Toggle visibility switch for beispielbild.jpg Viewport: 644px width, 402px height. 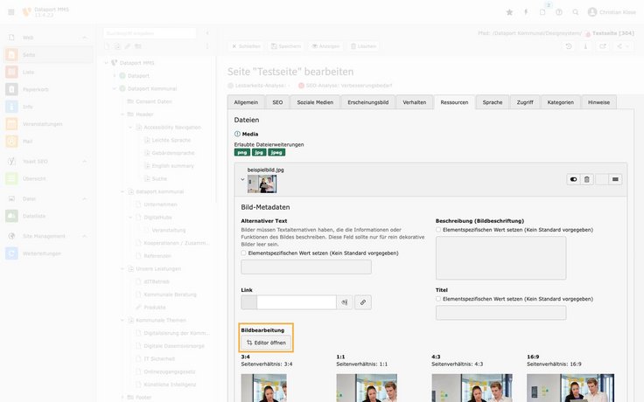[x=573, y=179]
